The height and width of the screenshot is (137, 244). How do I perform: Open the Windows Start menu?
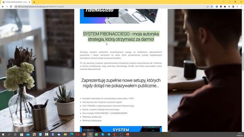3,134
